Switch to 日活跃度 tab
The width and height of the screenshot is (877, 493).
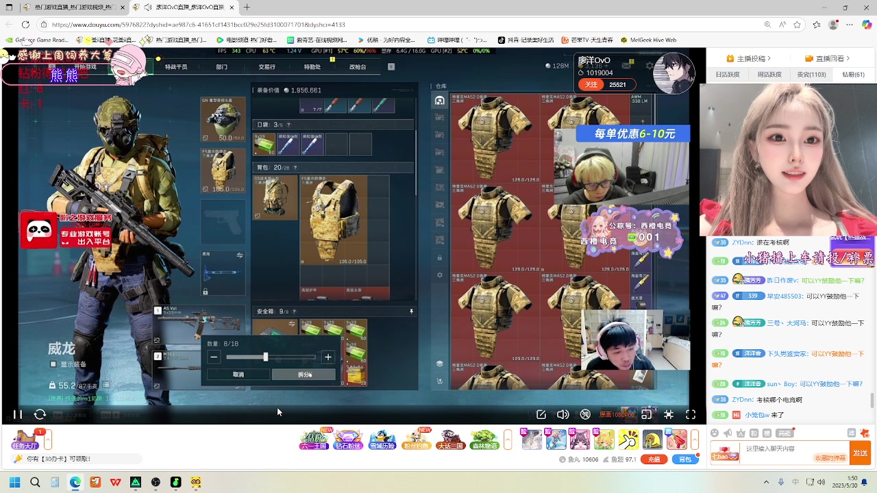pos(728,75)
